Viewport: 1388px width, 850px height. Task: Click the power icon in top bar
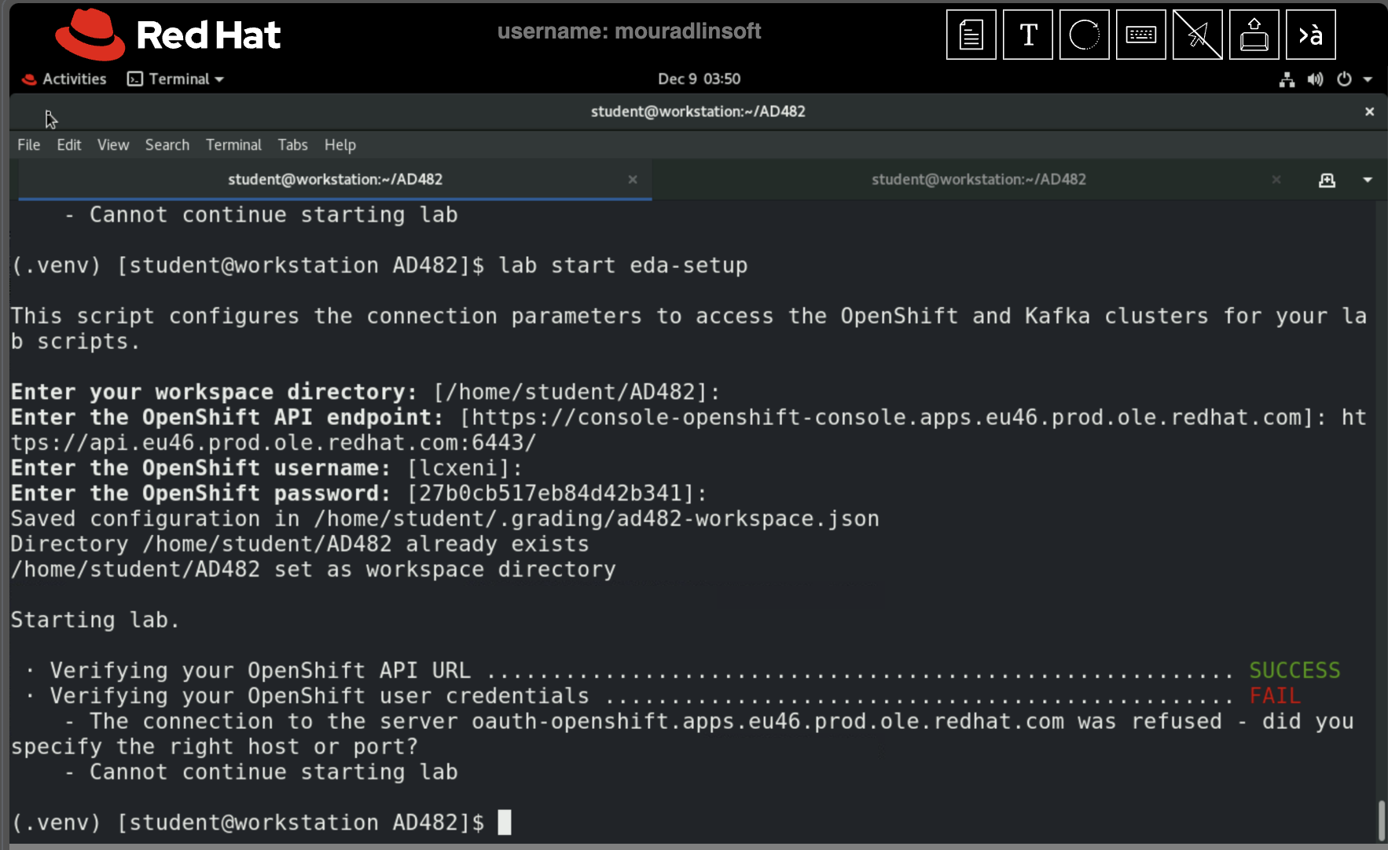pos(1344,79)
